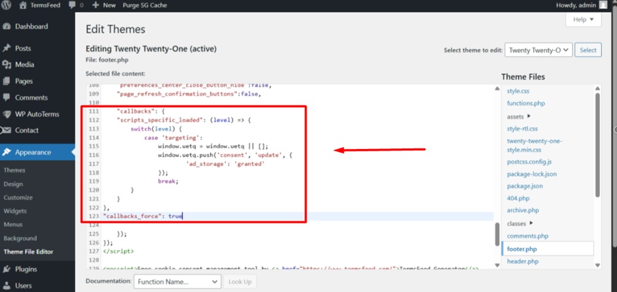The height and width of the screenshot is (292, 617).
Task: Click the Contact envelope icon
Action: pyautogui.click(x=7, y=130)
